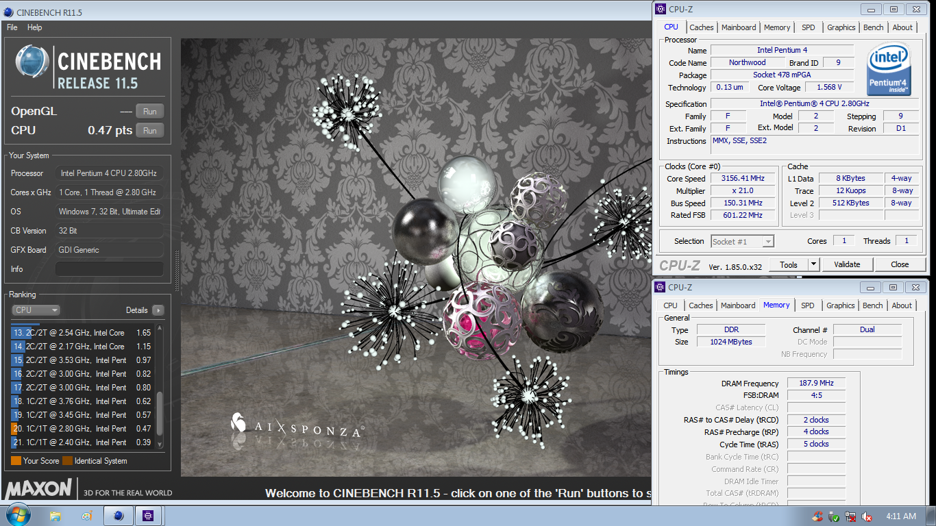
Task: Switch to Caches tab in top CPU-Z
Action: (702, 27)
